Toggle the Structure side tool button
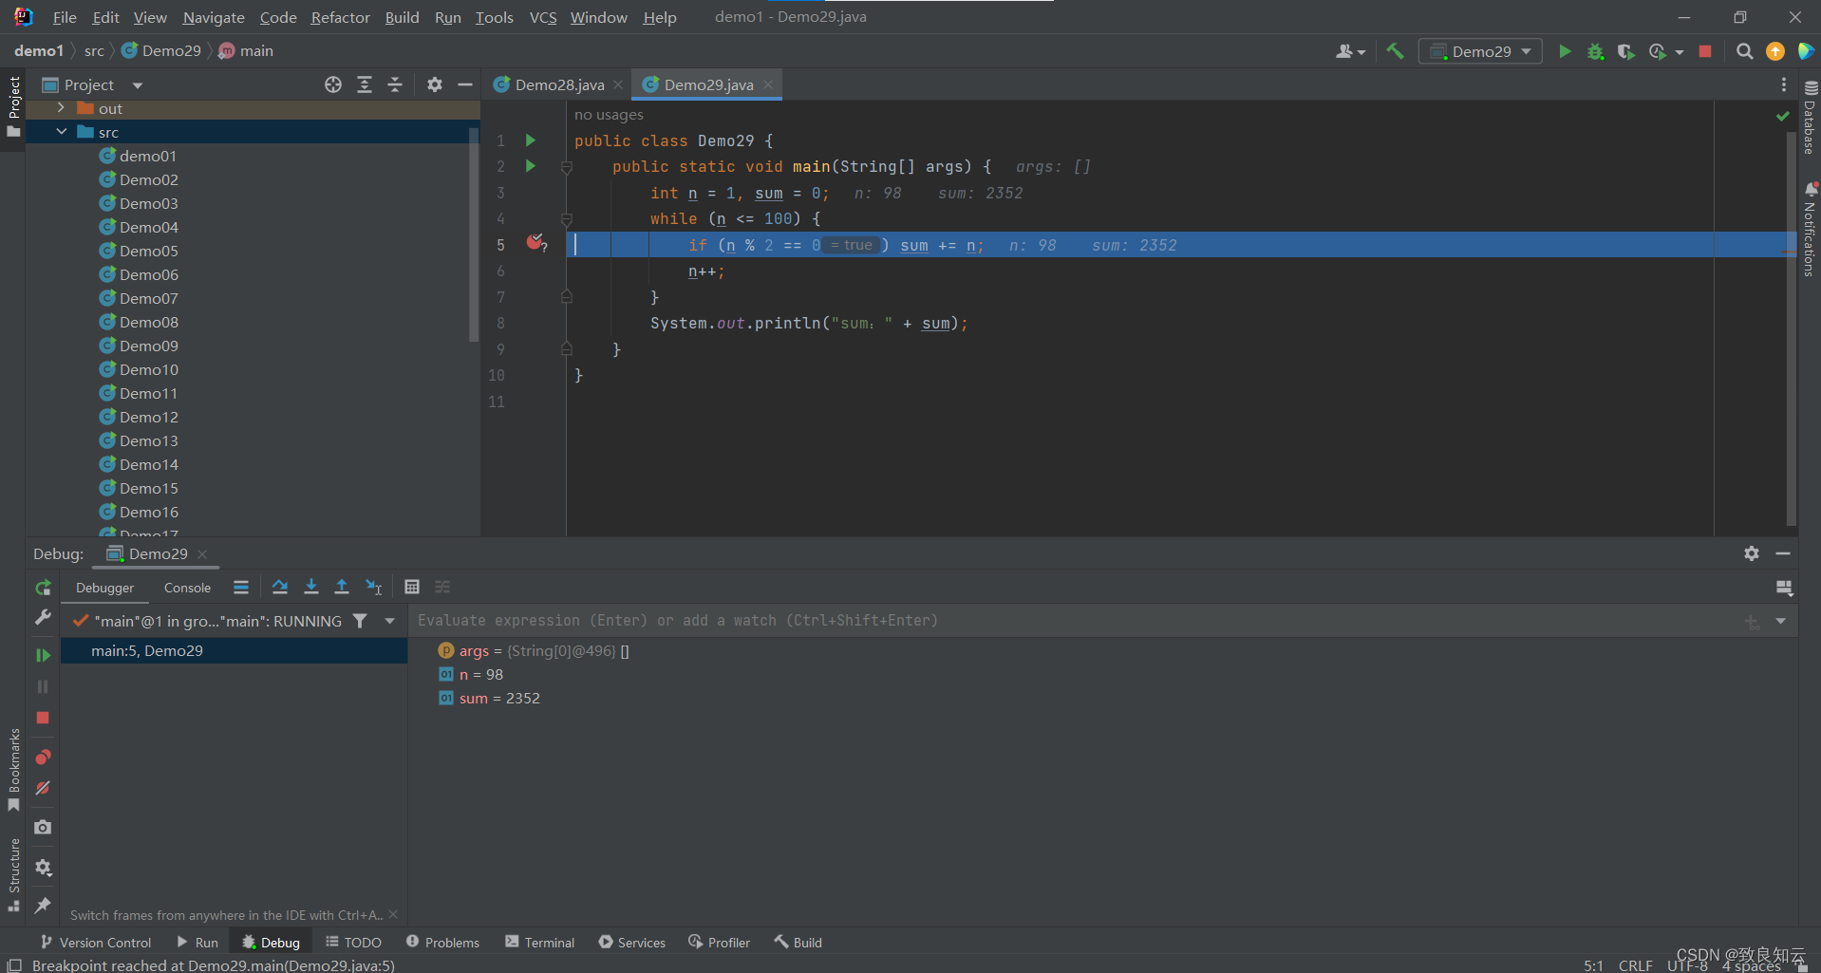 coord(13,874)
